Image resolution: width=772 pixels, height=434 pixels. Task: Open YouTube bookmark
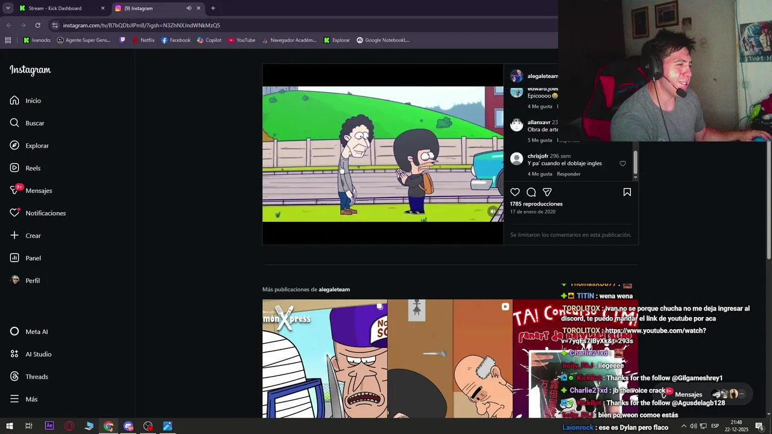pyautogui.click(x=241, y=40)
